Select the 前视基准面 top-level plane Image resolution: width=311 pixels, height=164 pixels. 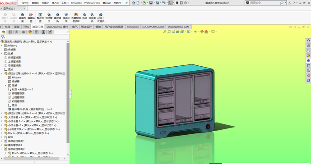point(14,57)
